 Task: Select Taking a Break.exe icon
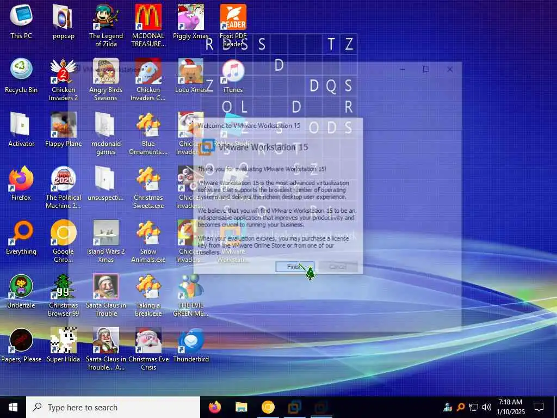coord(148,296)
